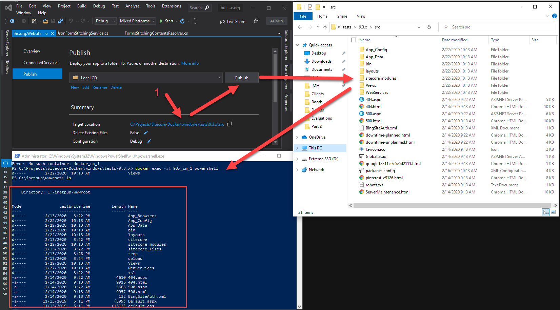Expand the Network tree node
The image size is (560, 310).
coord(297,170)
